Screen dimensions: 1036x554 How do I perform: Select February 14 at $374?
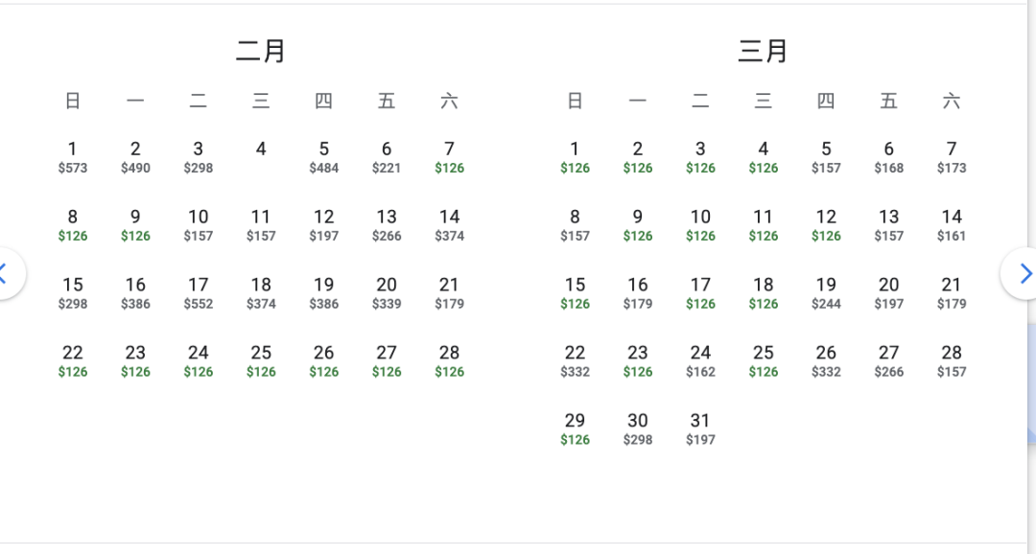449,225
